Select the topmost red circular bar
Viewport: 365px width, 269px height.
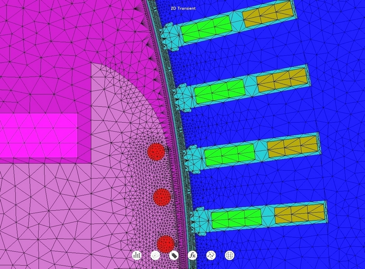tap(156, 152)
